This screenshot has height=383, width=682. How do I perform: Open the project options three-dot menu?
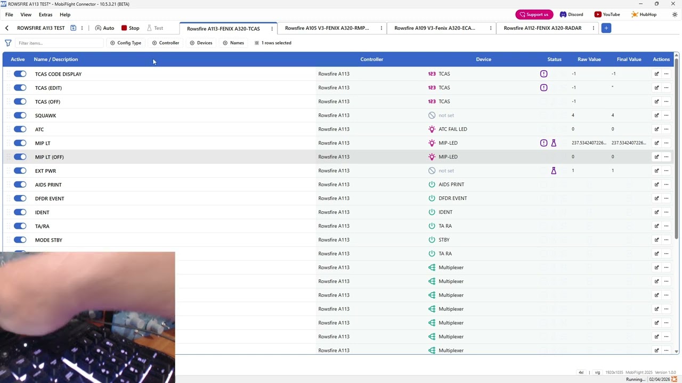tap(82, 28)
